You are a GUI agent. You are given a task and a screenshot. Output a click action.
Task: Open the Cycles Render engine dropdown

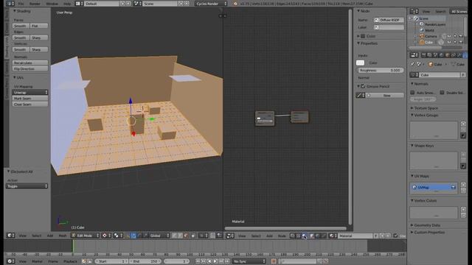pos(211,4)
